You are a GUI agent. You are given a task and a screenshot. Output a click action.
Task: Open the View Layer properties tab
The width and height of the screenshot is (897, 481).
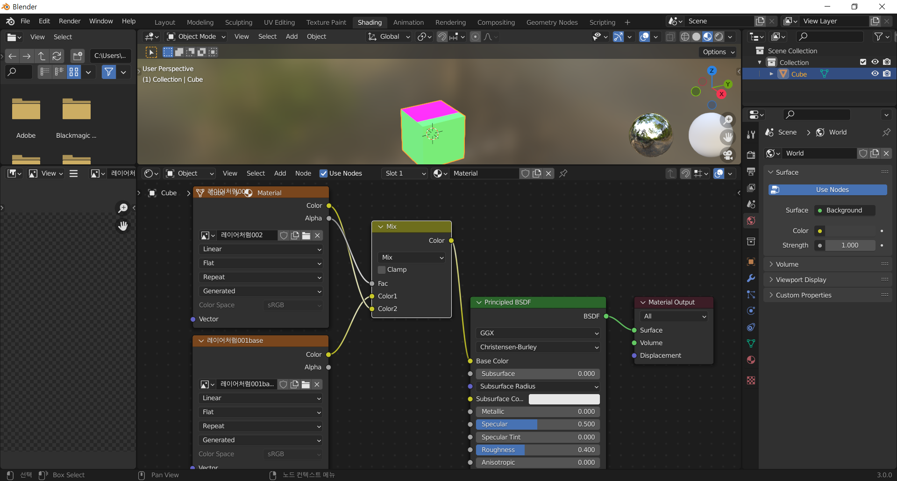click(x=751, y=188)
